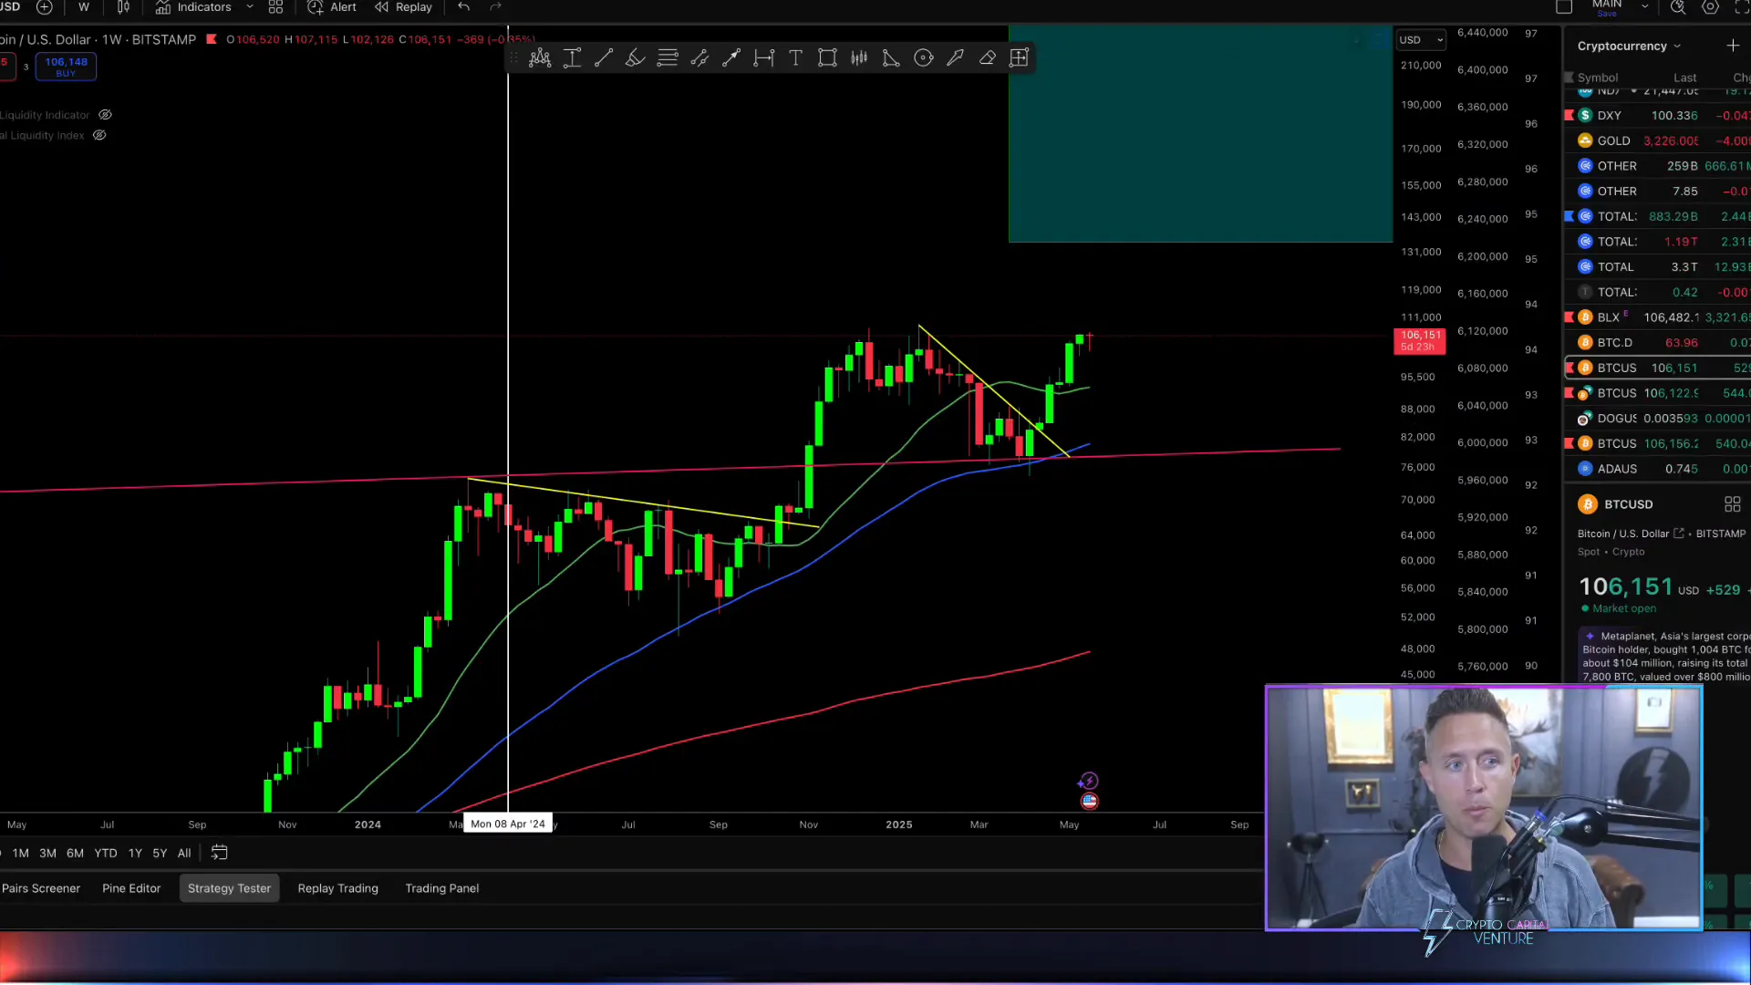This screenshot has height=985, width=1751.
Task: Select the price range measure tool
Action: (x=572, y=58)
